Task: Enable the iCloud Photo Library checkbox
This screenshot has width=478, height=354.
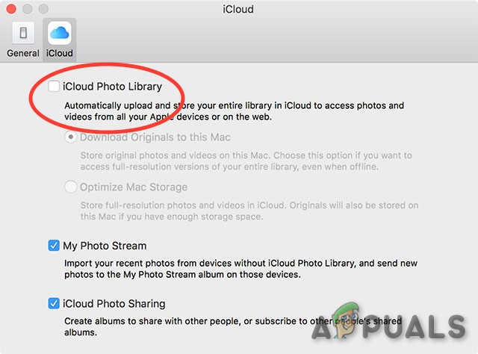Action: pos(54,87)
